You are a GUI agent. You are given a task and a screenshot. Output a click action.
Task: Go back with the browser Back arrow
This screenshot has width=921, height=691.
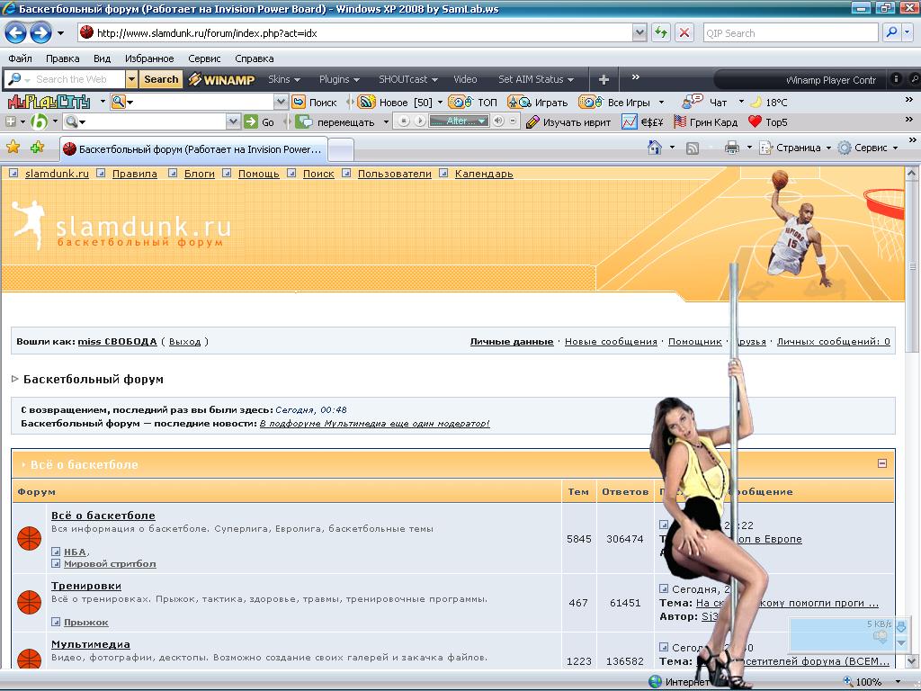point(16,33)
